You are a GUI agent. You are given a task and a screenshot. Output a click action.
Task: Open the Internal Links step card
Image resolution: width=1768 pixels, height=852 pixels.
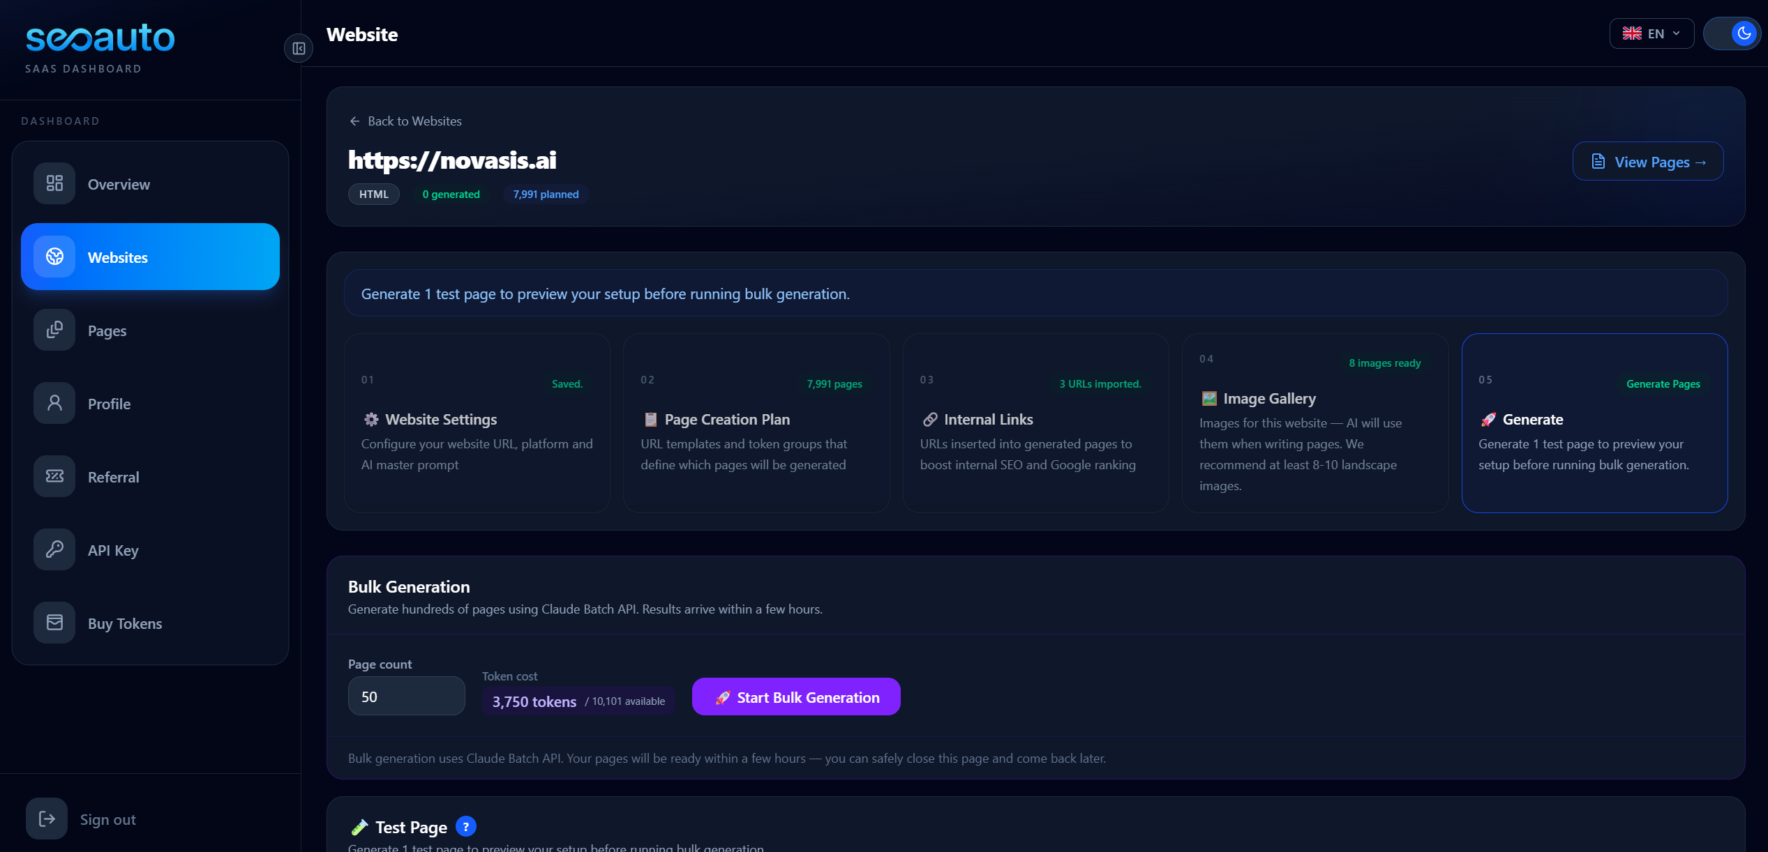(x=1035, y=423)
